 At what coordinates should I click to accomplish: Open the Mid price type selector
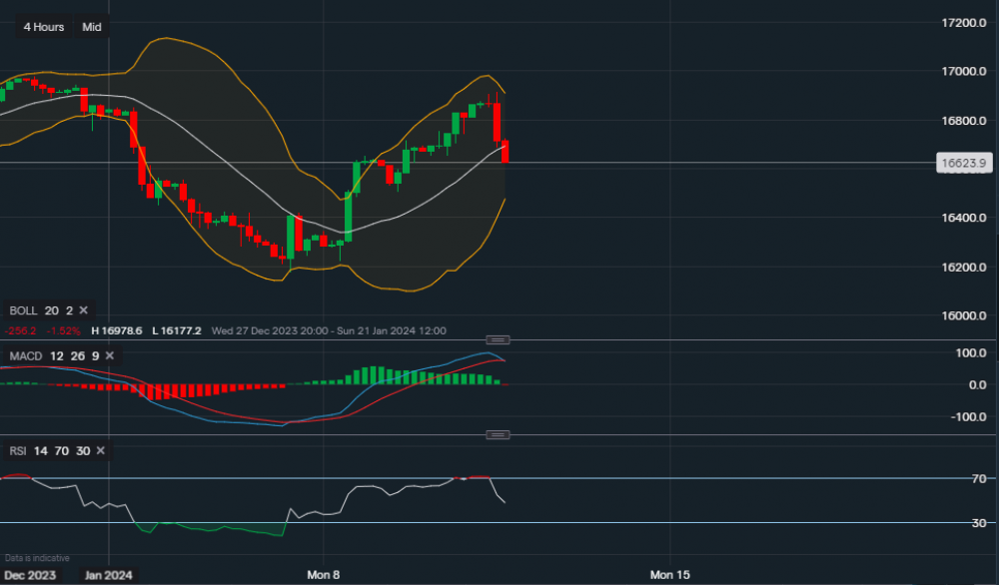pyautogui.click(x=91, y=27)
